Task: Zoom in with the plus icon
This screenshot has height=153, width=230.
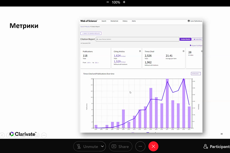Action: [124, 2]
